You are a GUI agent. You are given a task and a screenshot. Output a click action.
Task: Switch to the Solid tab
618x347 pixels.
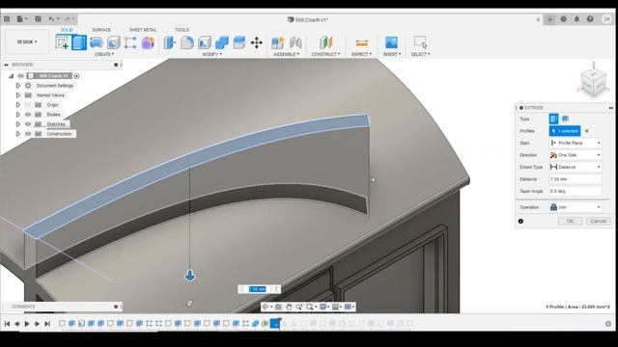click(x=67, y=30)
